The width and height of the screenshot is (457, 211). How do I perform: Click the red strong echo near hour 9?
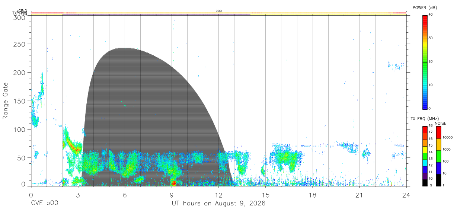pos(173,183)
